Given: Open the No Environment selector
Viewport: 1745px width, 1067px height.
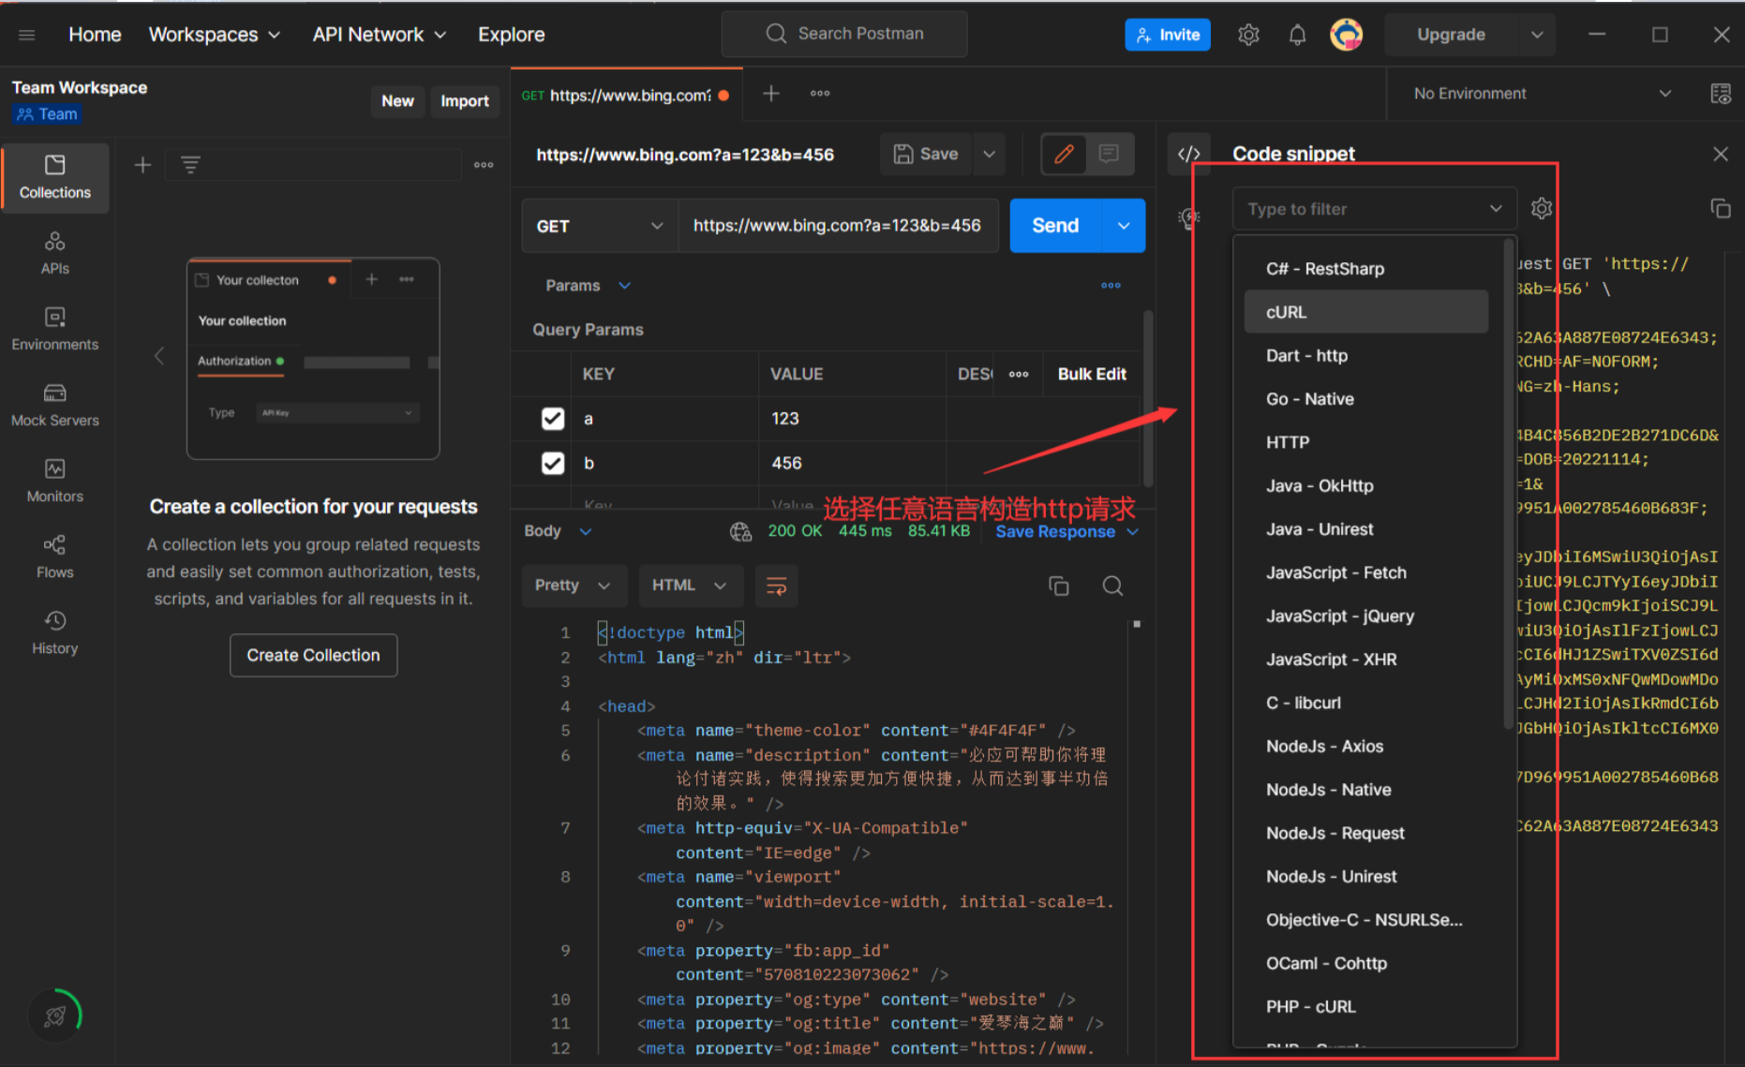Looking at the screenshot, I should tap(1542, 94).
